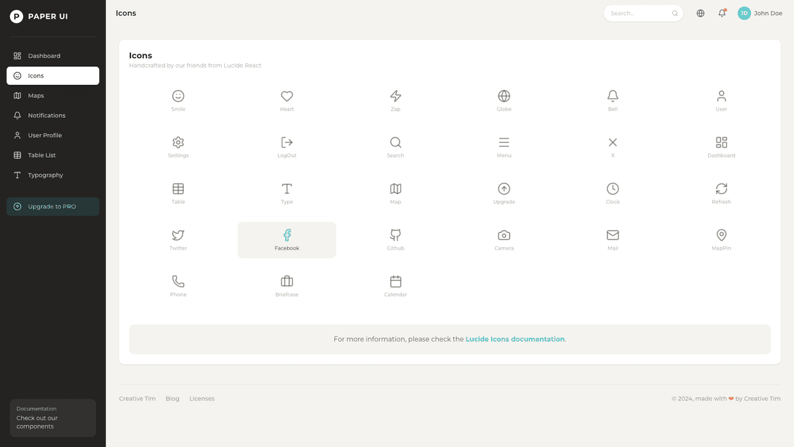Go to the Notifications page from the sidebar

tap(46, 115)
